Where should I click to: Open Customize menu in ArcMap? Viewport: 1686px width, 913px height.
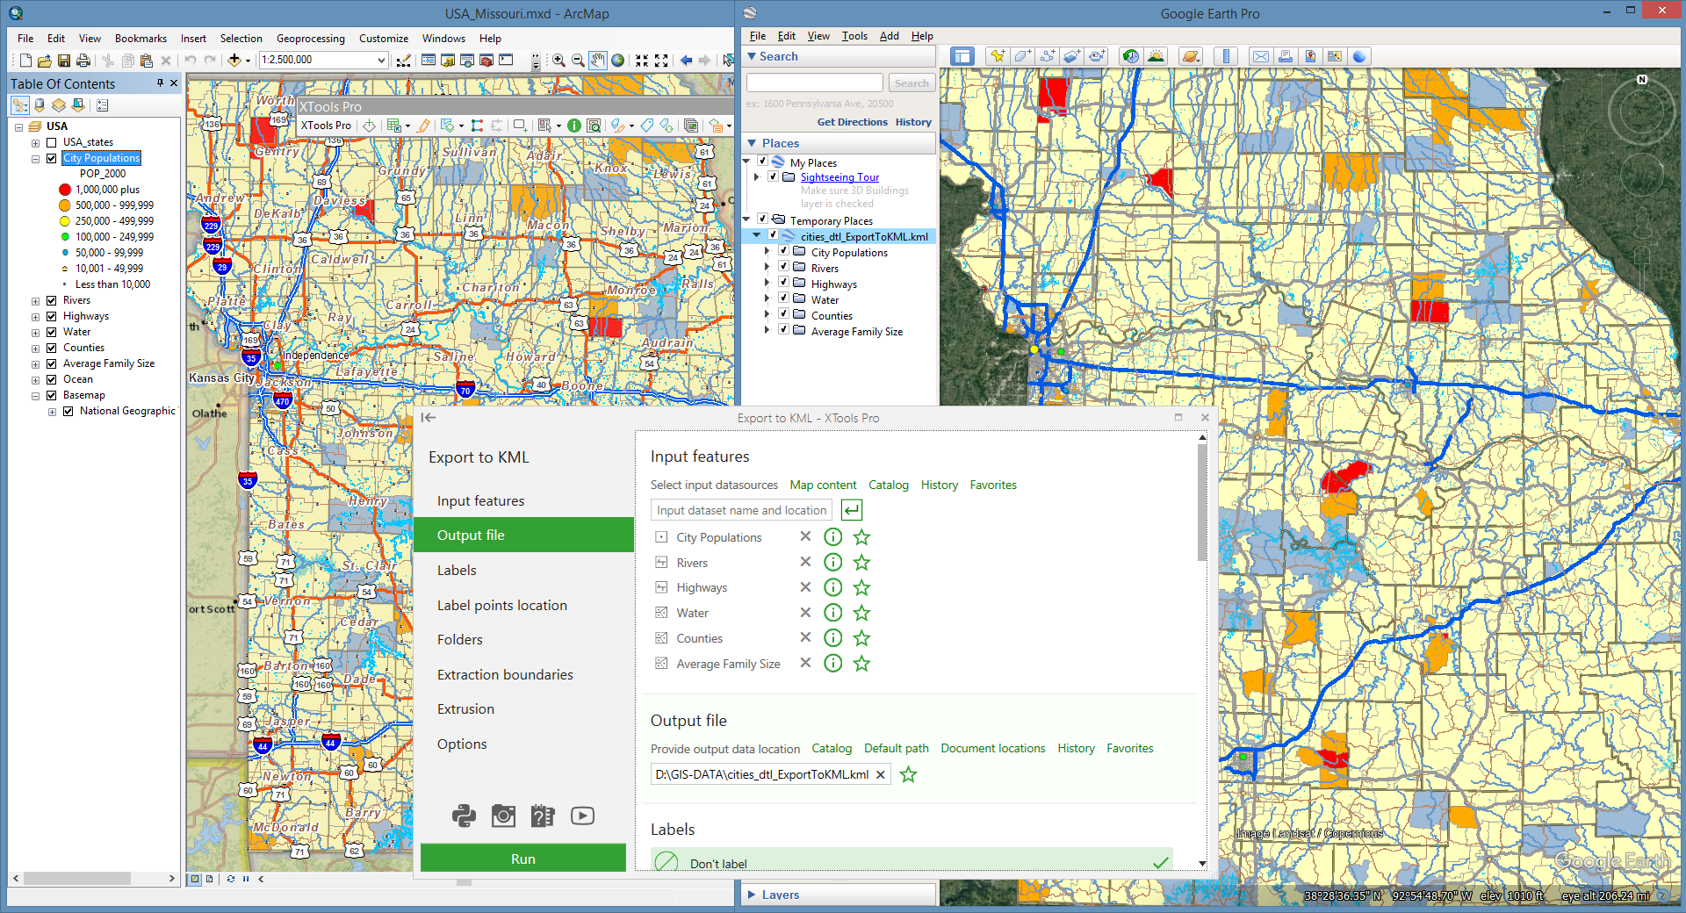coord(384,39)
